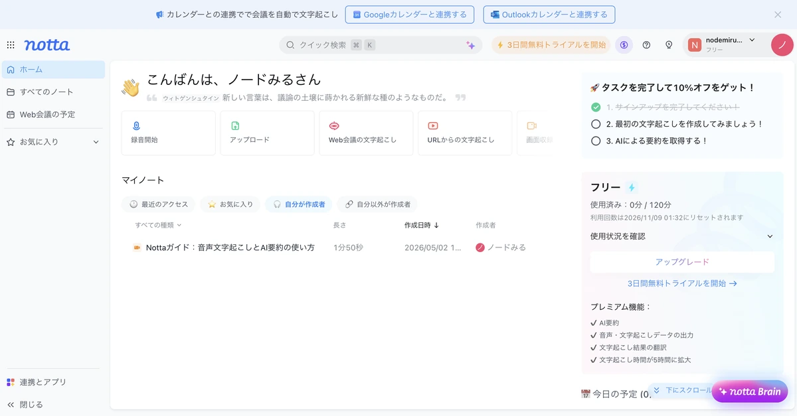Viewport: 797px width, 416px height.
Task: Collapse the sidebar with 閉じる
Action: [25, 405]
